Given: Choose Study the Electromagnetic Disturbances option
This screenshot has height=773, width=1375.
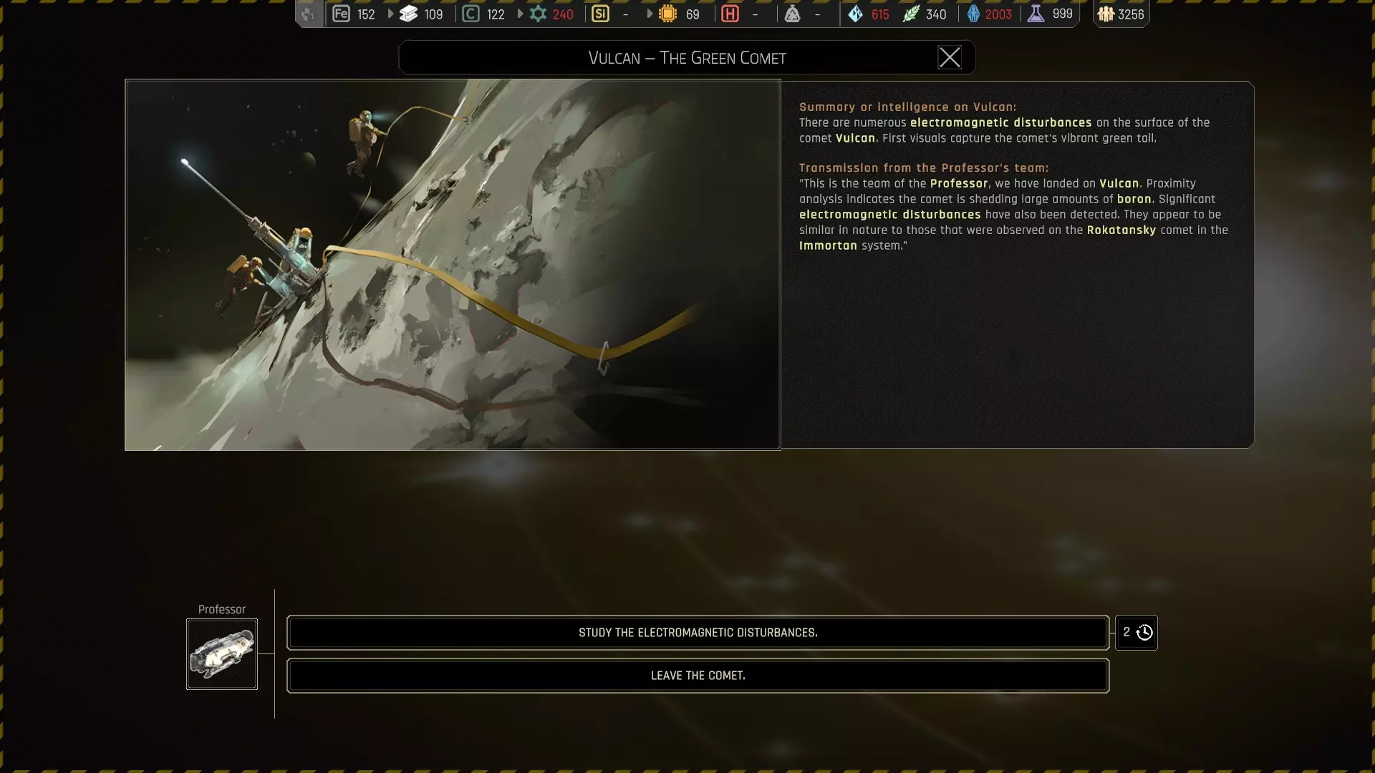Looking at the screenshot, I should click(x=698, y=633).
